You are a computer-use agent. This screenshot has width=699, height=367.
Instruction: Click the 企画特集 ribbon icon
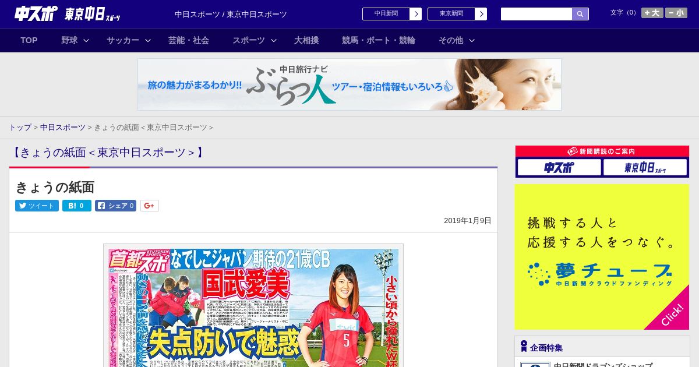tap(524, 347)
